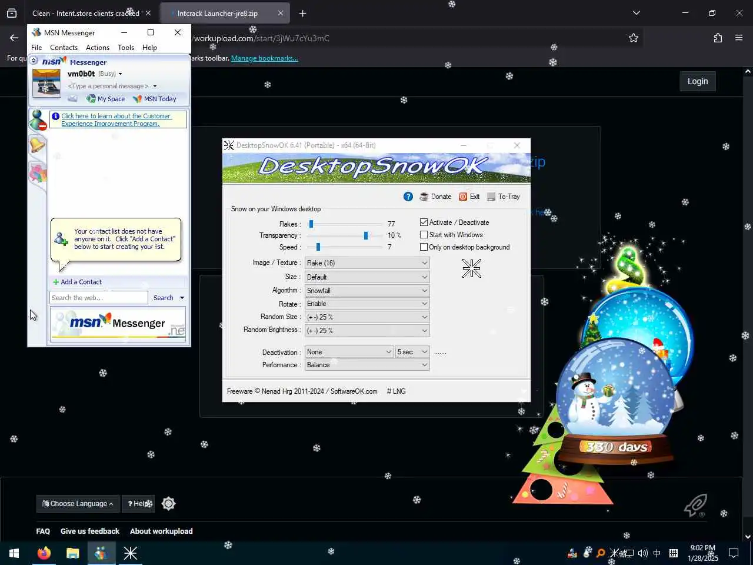Toggle the Activate / Deactivate checkbox
This screenshot has width=753, height=565.
click(424, 222)
